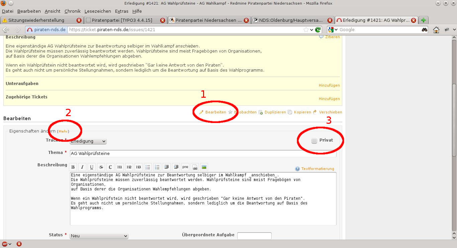Go to the Firefox home page icon
The width and height of the screenshot is (457, 248).
(x=436, y=30)
